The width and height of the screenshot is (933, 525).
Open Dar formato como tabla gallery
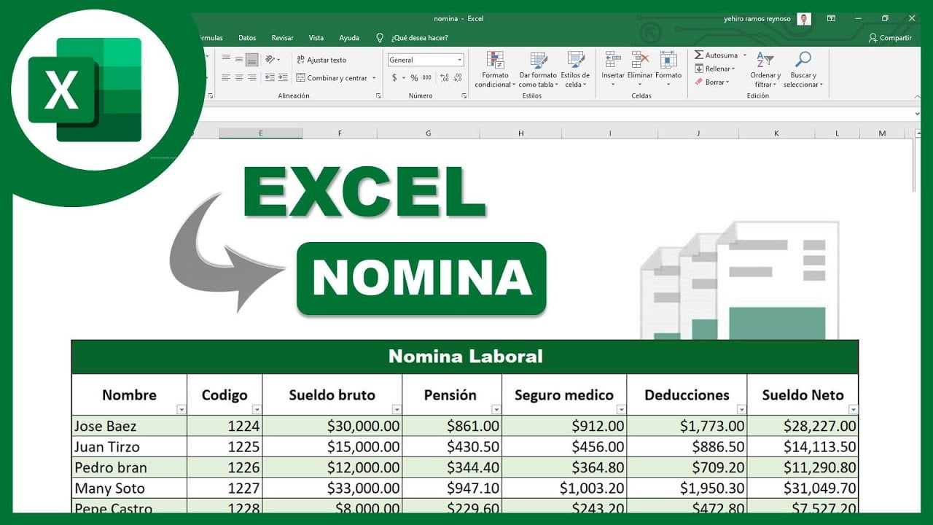click(x=538, y=70)
